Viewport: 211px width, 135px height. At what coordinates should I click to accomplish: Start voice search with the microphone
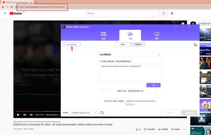click(x=172, y=13)
